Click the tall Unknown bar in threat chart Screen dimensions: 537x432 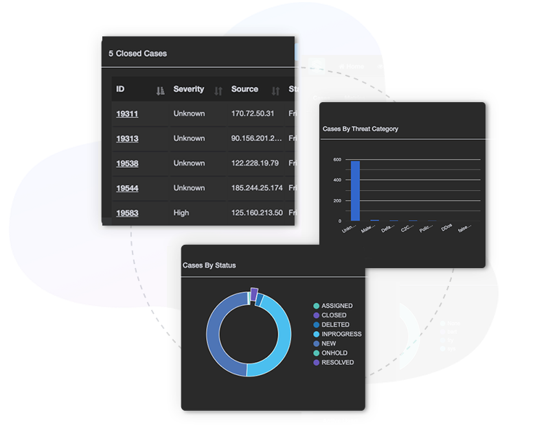[x=355, y=191]
